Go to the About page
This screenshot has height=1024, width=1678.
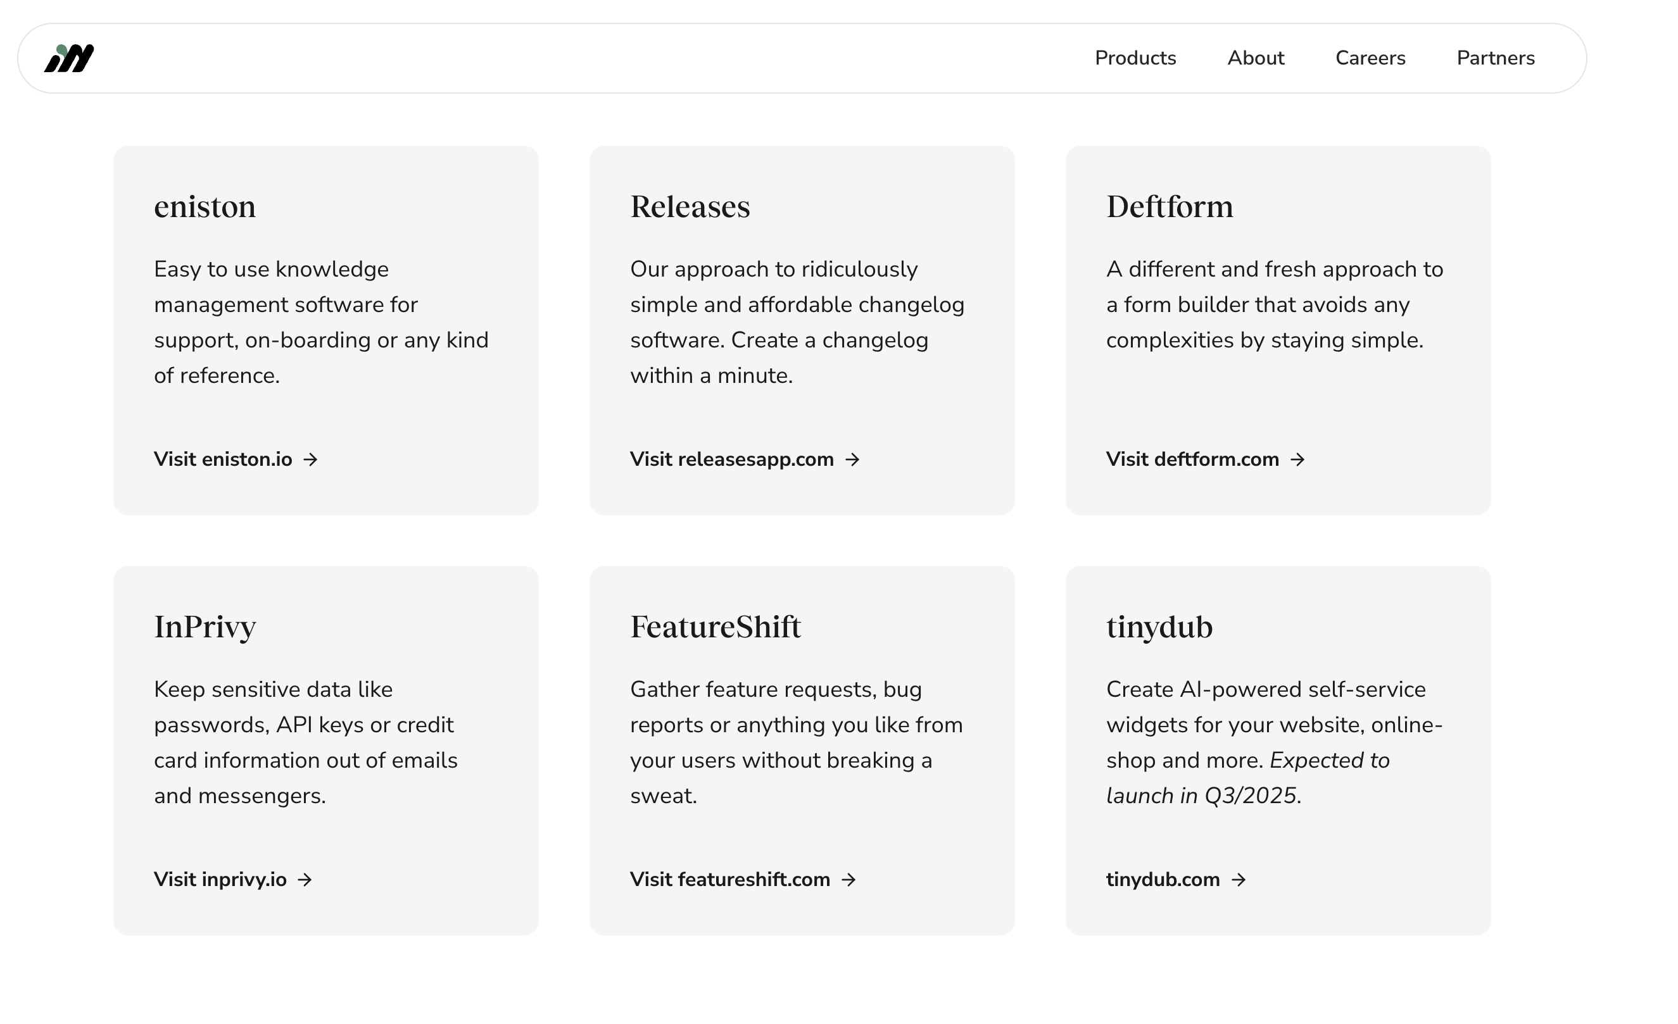(1256, 58)
